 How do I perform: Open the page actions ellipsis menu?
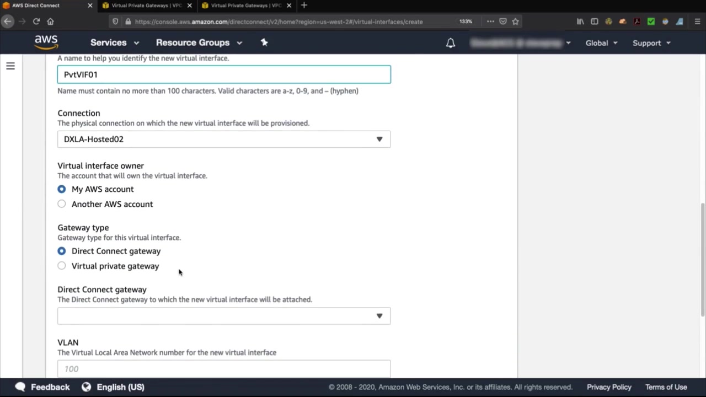click(490, 22)
